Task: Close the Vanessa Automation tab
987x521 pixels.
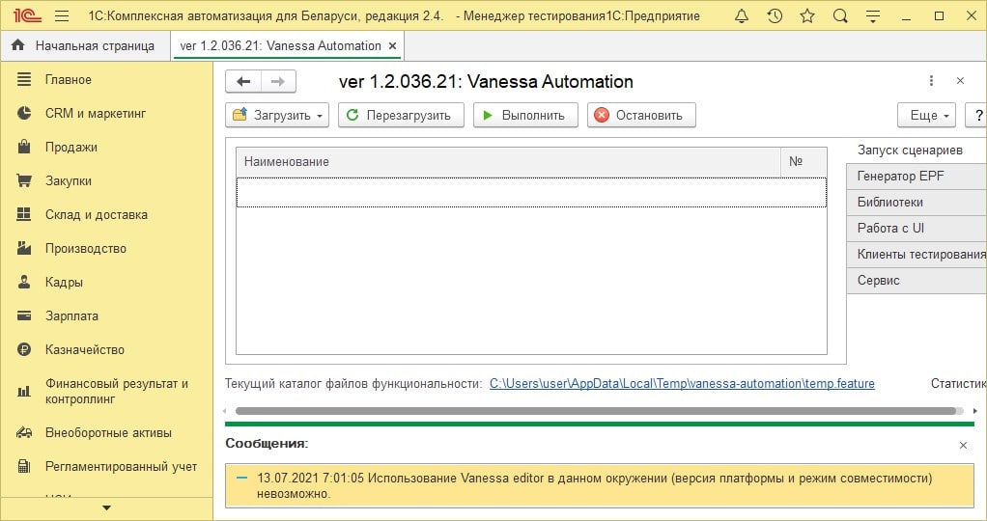Action: coord(392,46)
